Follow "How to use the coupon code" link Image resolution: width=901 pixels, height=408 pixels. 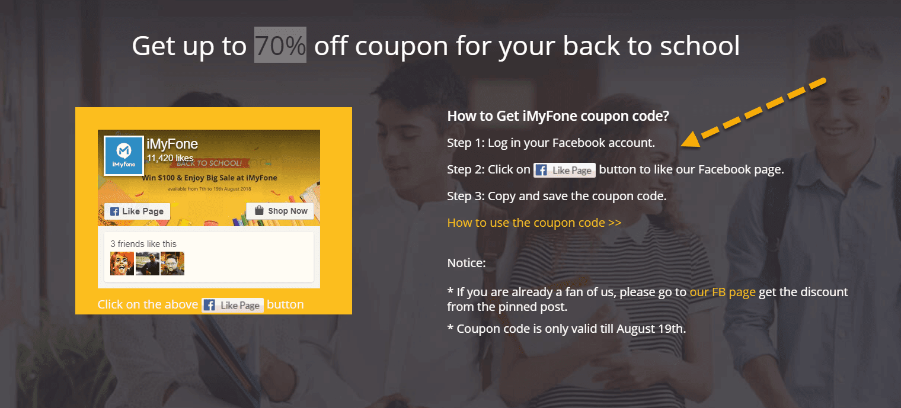(x=534, y=223)
